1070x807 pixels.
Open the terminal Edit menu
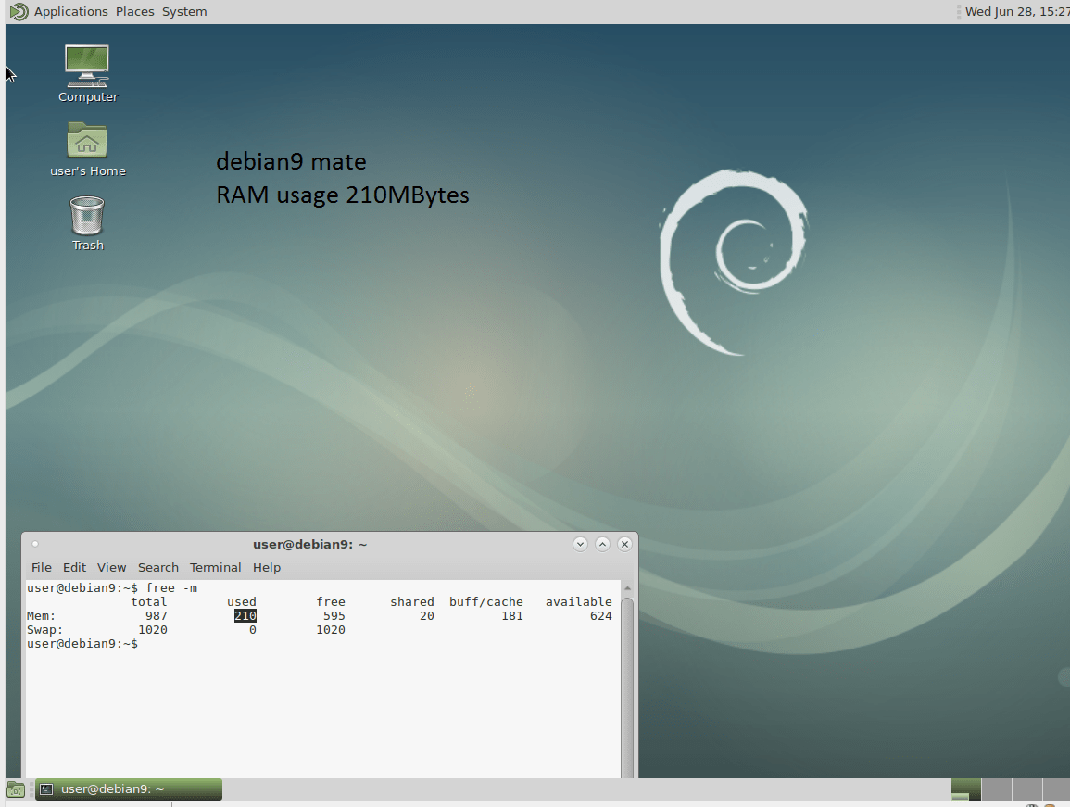(74, 567)
